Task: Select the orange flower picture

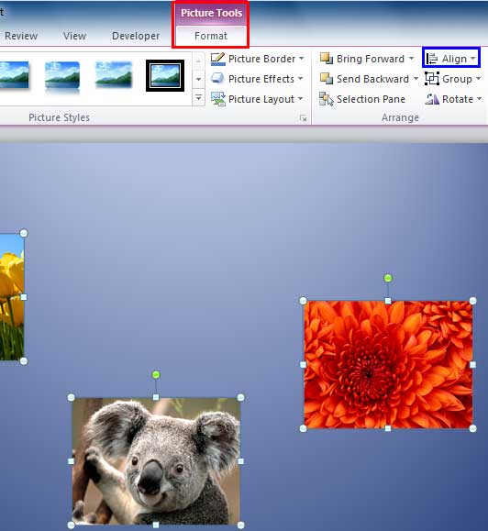Action: pos(388,364)
